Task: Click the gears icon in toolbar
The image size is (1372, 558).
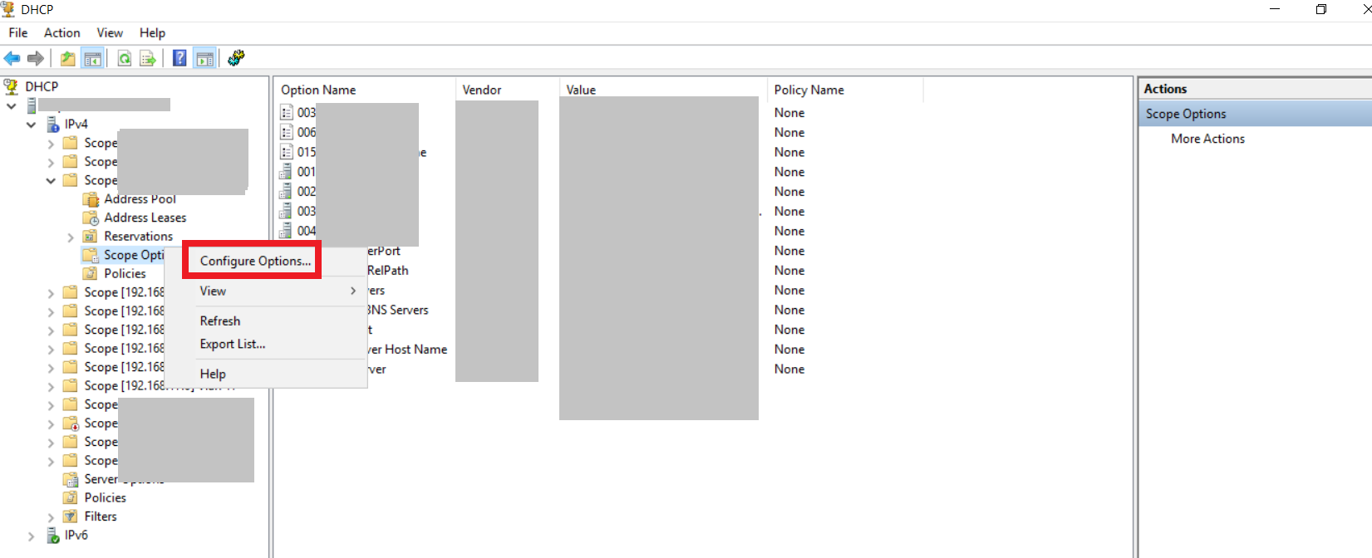Action: click(x=236, y=58)
